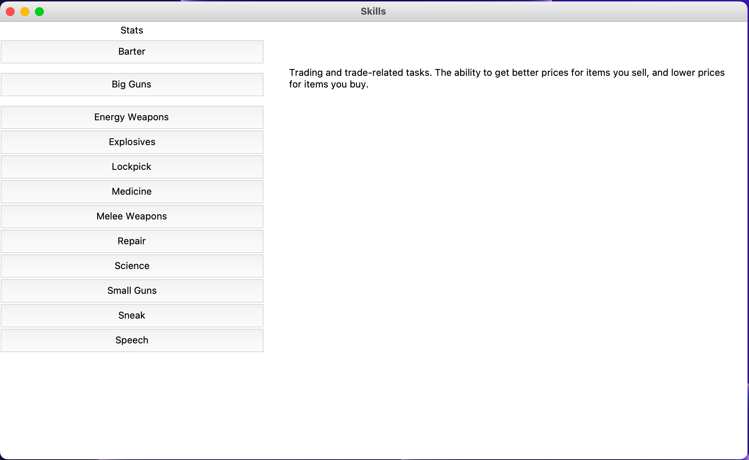This screenshot has height=460, width=749.
Task: Select the Big Guns skill
Action: (132, 85)
